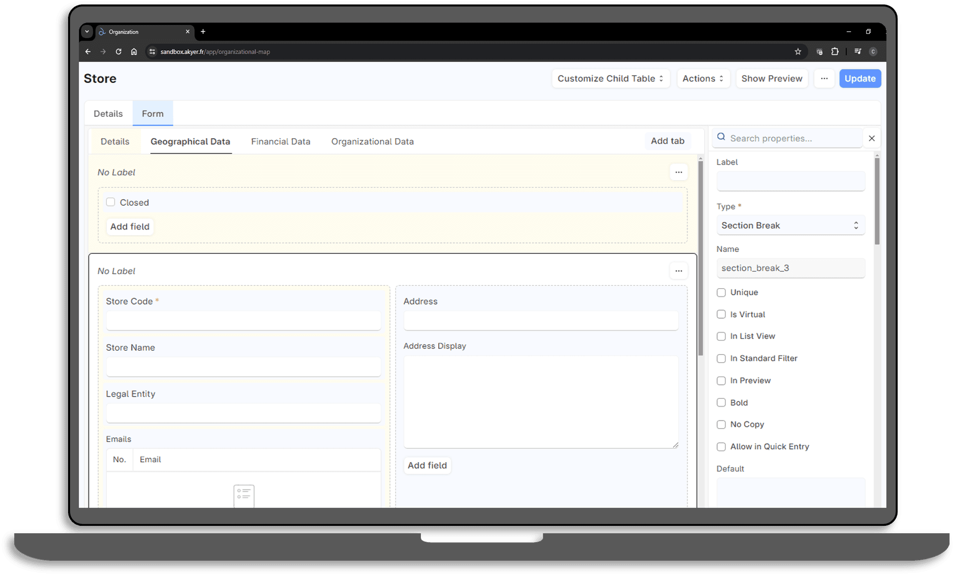Bookmark this page with the star icon
Image resolution: width=954 pixels, height=575 pixels.
(x=798, y=52)
